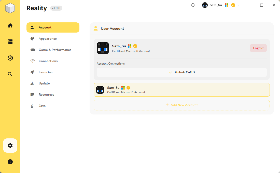Open settings via the gear icon
280x173 pixels.
click(x=10, y=146)
